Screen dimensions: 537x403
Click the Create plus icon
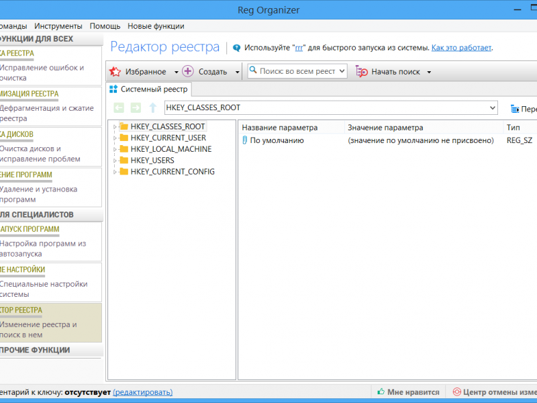click(x=188, y=71)
